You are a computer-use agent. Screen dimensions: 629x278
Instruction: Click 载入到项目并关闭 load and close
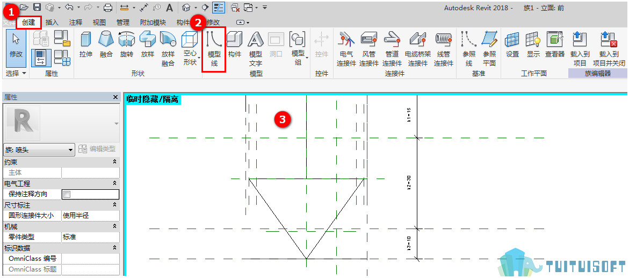pyautogui.click(x=609, y=48)
